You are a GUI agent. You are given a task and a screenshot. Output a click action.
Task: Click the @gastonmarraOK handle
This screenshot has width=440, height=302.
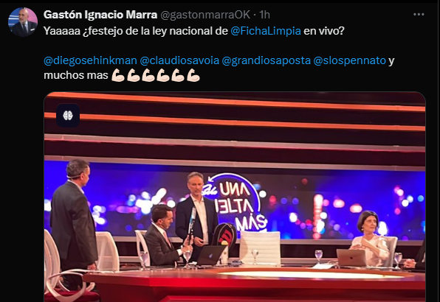pyautogui.click(x=205, y=15)
